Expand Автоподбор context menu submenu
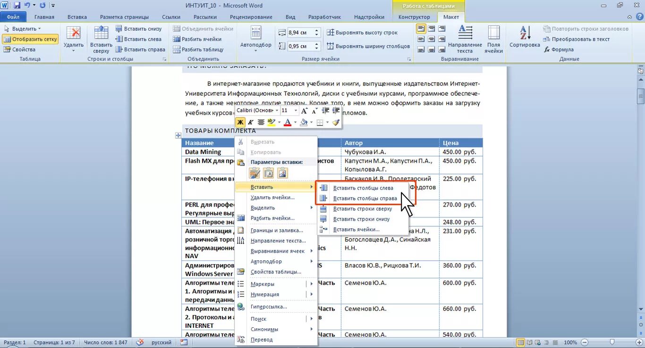This screenshot has height=348, width=645. [x=276, y=262]
